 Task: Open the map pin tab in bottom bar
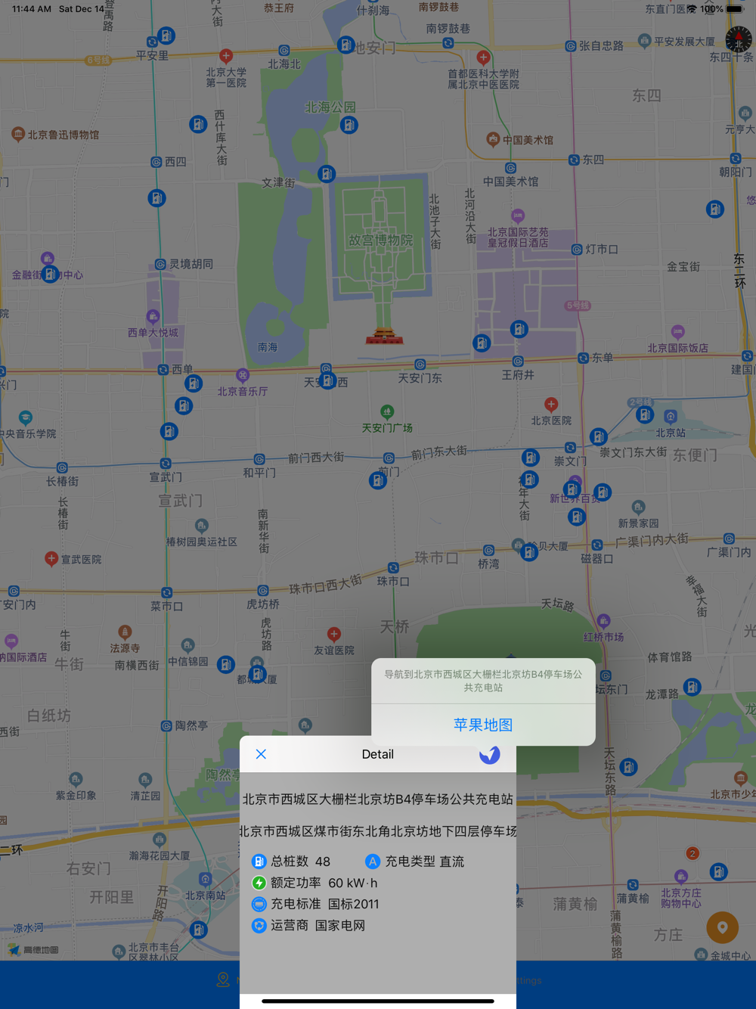coord(223,980)
